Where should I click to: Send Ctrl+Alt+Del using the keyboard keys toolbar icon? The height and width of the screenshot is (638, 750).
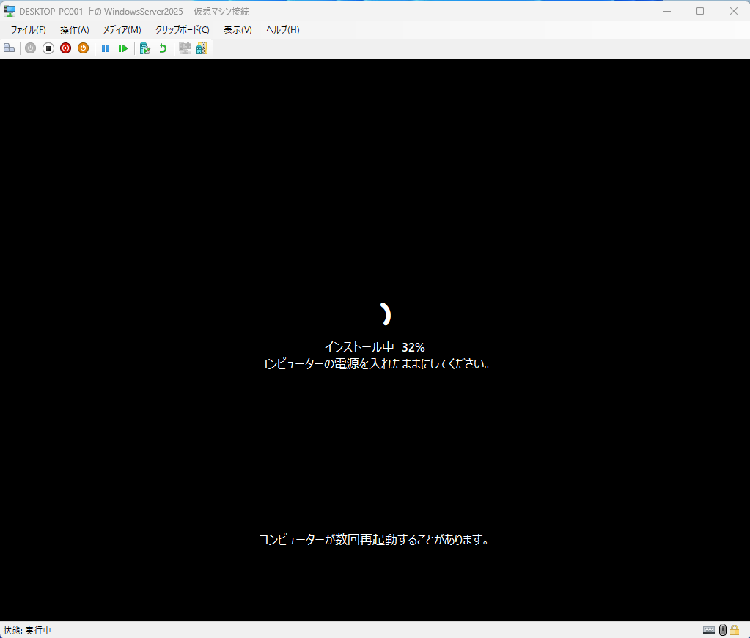[x=9, y=48]
